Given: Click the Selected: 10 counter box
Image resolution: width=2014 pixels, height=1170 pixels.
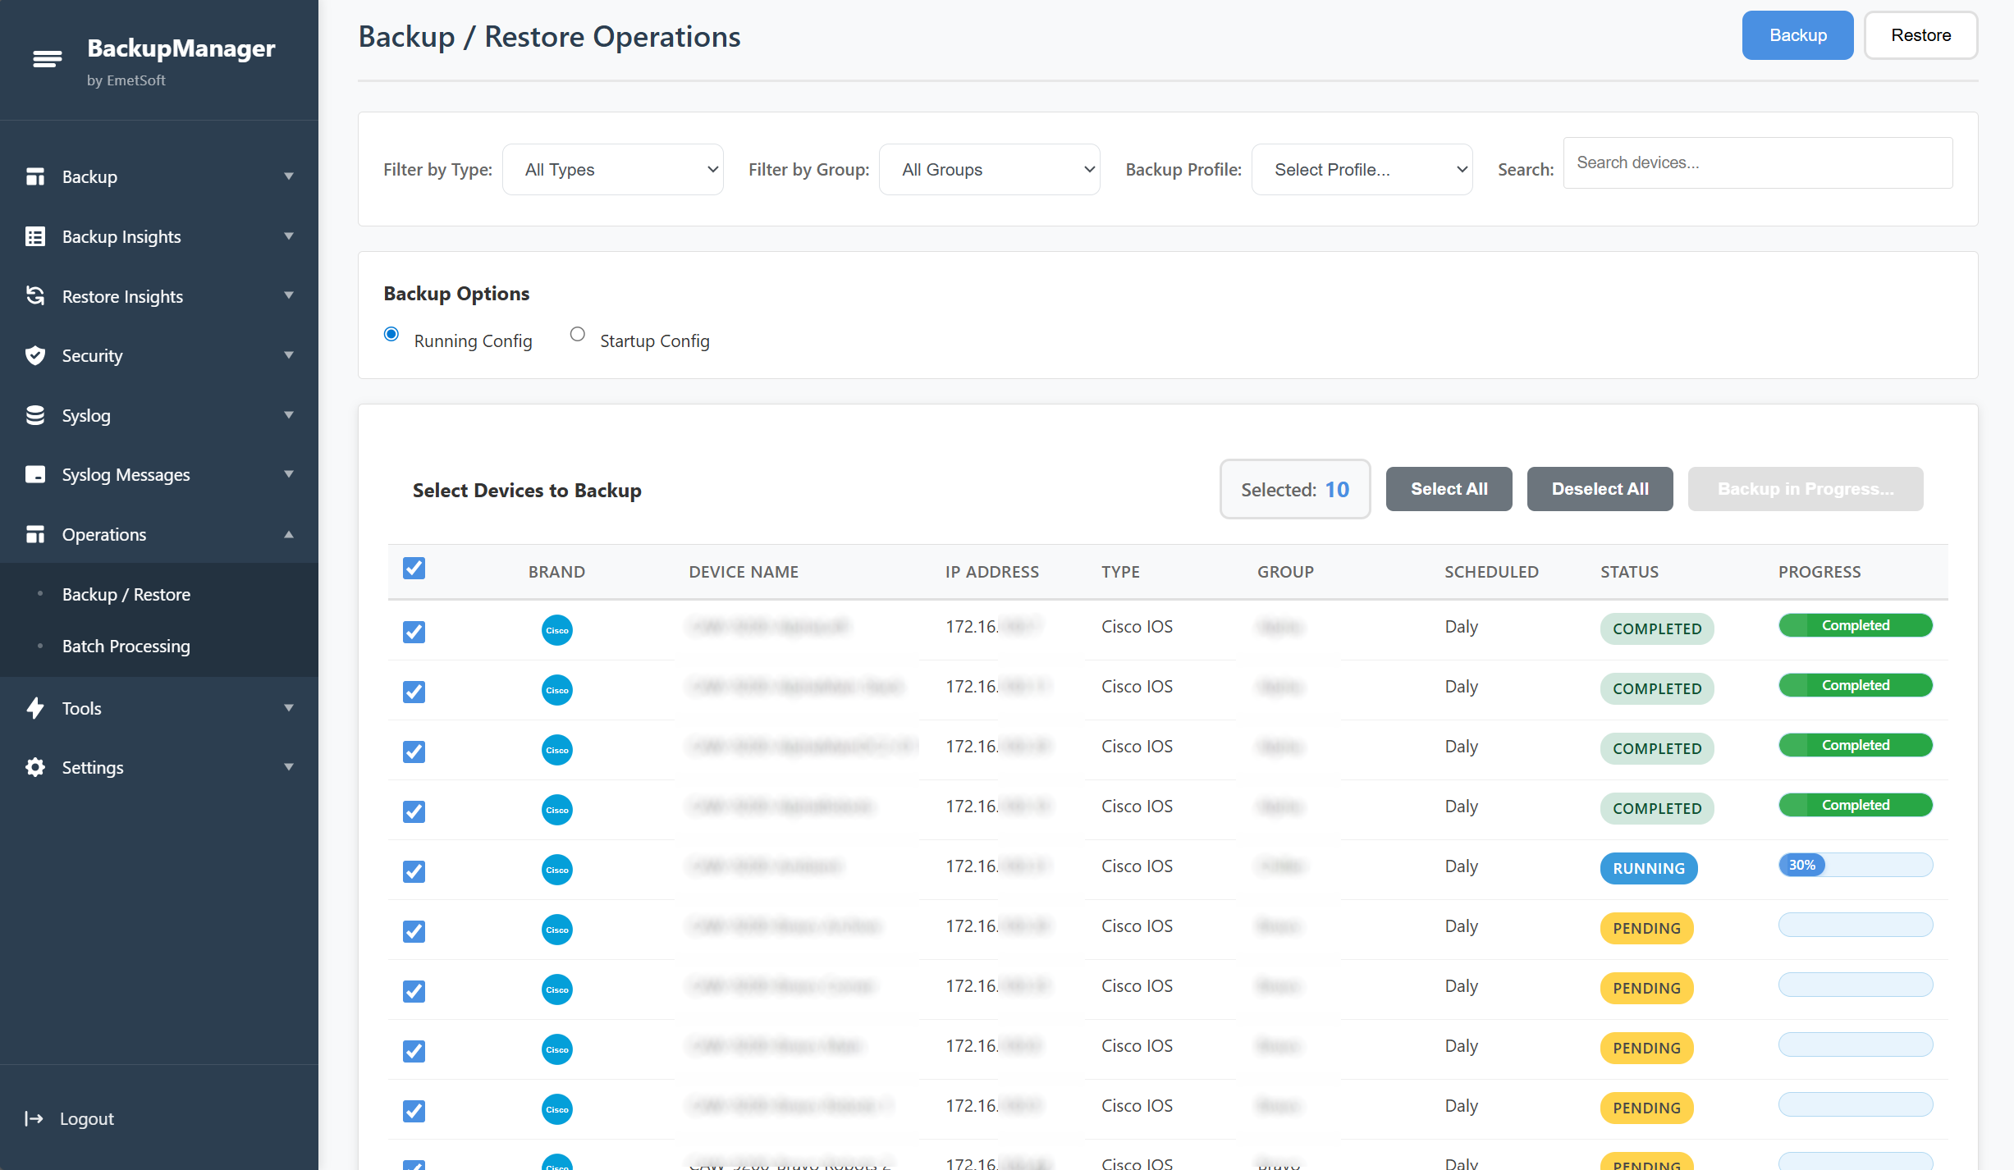Looking at the screenshot, I should coord(1295,489).
